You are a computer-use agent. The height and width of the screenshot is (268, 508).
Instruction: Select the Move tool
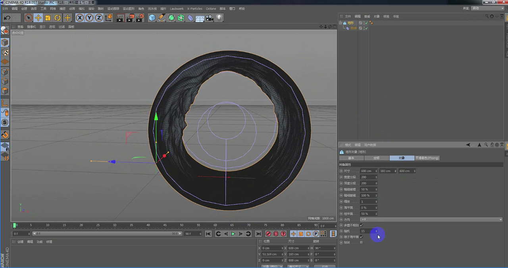38,18
